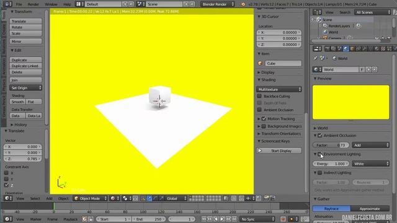Open the Set Origin dropdown
Viewport: 397px width, 223px height.
point(26,88)
